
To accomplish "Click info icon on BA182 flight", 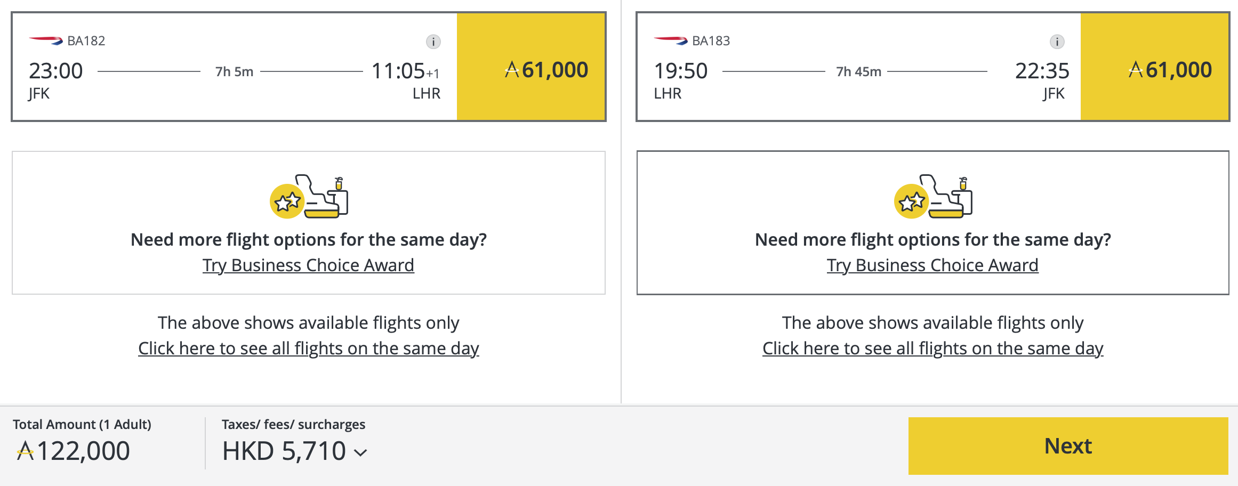I will click(x=433, y=42).
